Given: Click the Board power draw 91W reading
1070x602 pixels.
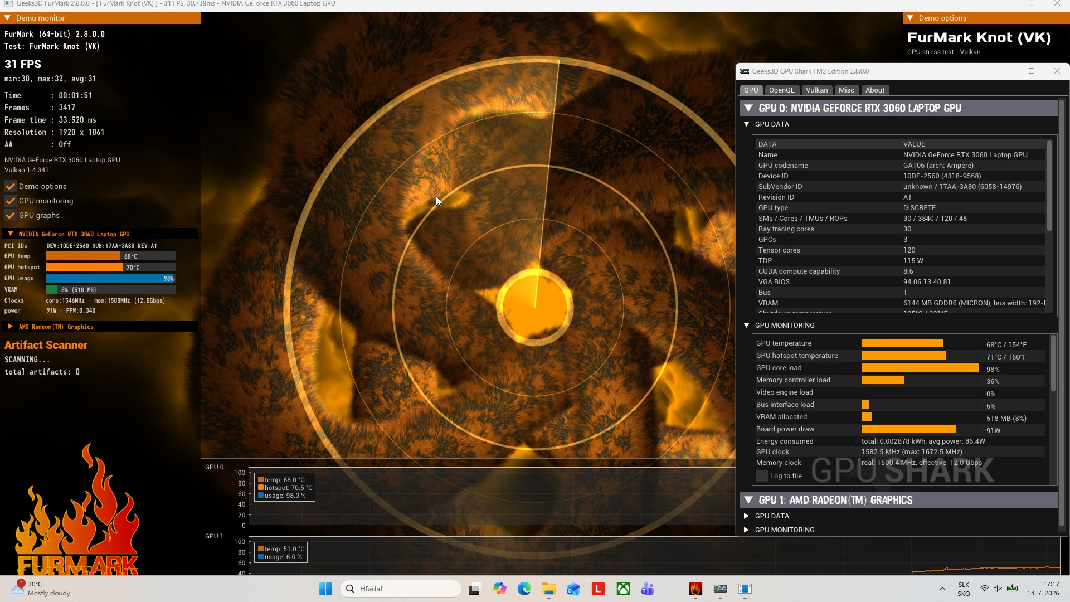Looking at the screenshot, I should coord(994,430).
